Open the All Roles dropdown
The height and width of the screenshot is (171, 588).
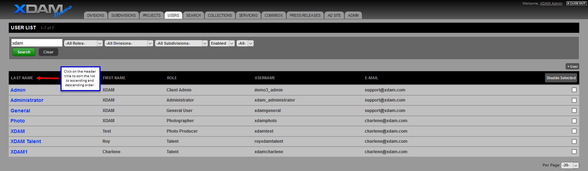coord(83,43)
